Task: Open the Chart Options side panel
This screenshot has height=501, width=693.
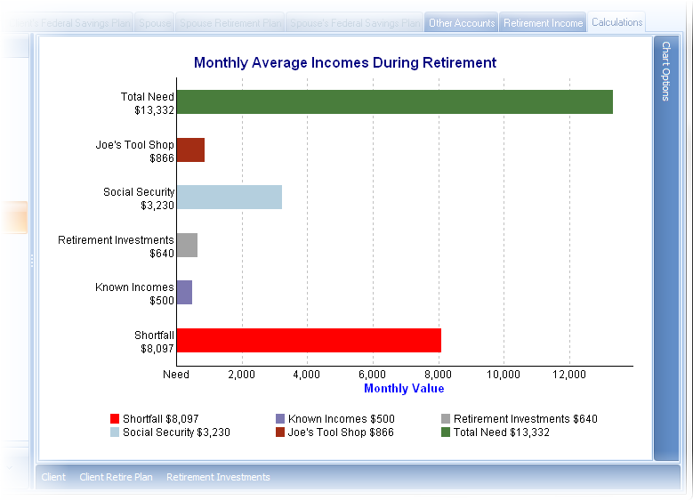Action: point(665,71)
